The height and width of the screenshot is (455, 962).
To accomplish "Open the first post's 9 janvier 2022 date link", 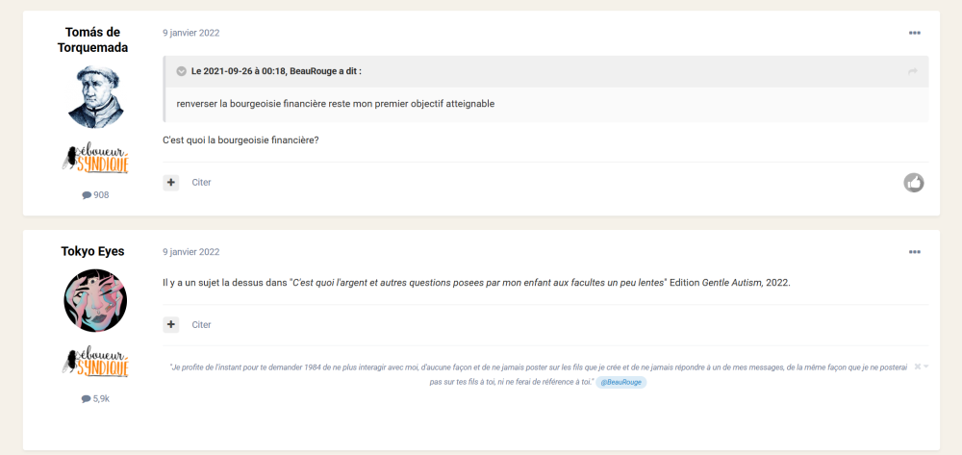I will pyautogui.click(x=190, y=33).
